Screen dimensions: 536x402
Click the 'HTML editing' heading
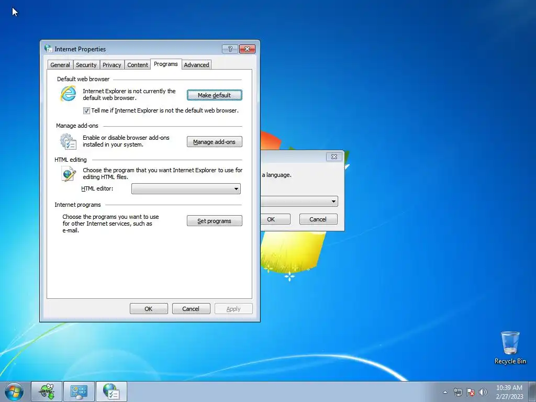[x=71, y=160]
